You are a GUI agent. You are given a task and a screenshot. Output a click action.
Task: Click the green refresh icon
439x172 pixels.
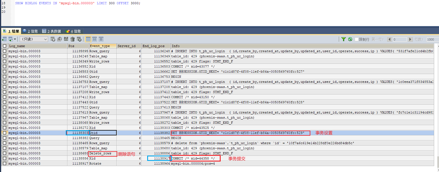[350, 39]
